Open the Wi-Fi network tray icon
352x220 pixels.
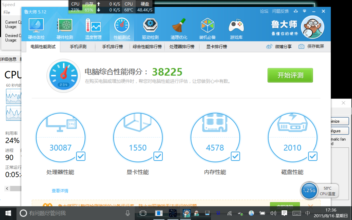pyautogui.click(x=230, y=213)
